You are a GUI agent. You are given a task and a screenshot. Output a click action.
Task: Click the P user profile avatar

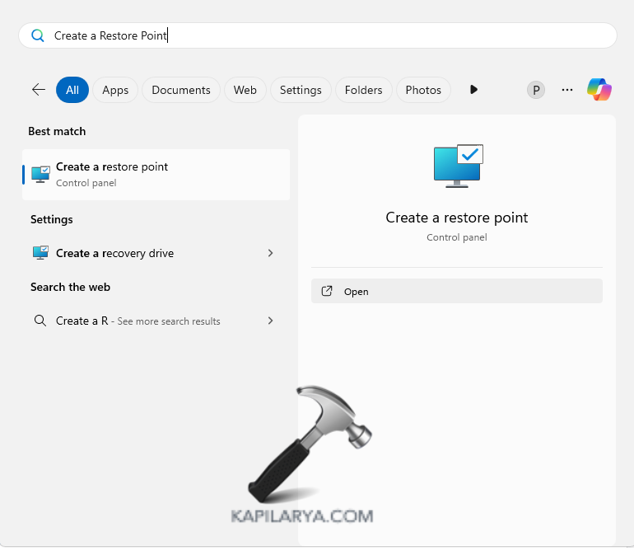[x=536, y=90]
